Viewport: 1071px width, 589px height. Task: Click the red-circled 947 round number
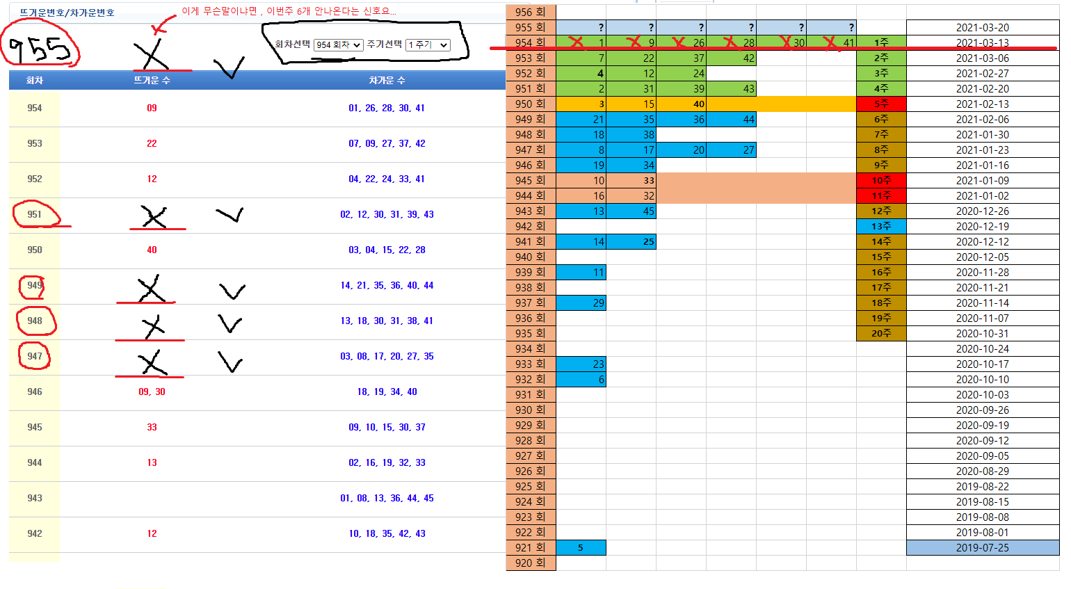[35, 357]
